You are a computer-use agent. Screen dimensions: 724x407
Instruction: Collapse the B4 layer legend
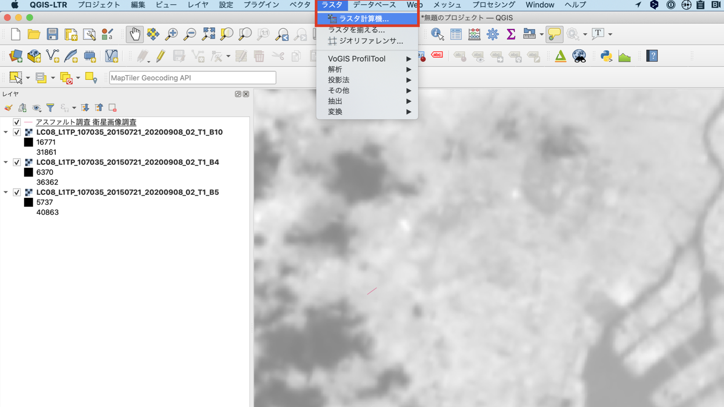pyautogui.click(x=6, y=162)
